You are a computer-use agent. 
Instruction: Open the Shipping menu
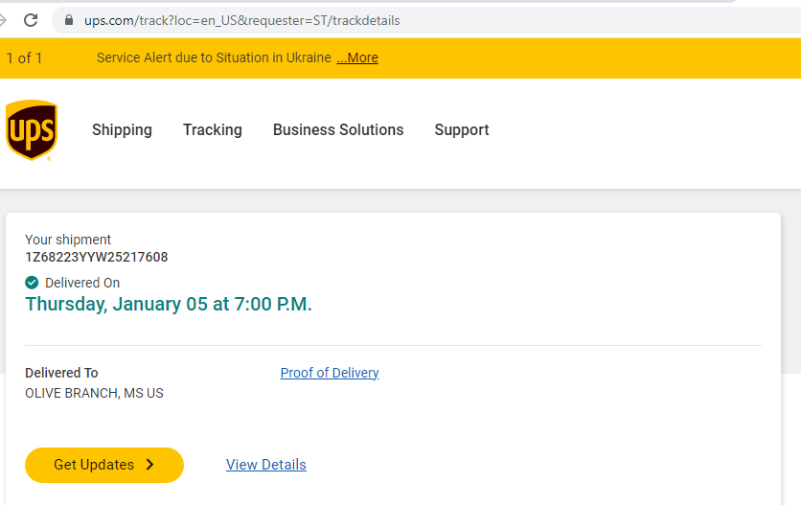tap(122, 130)
